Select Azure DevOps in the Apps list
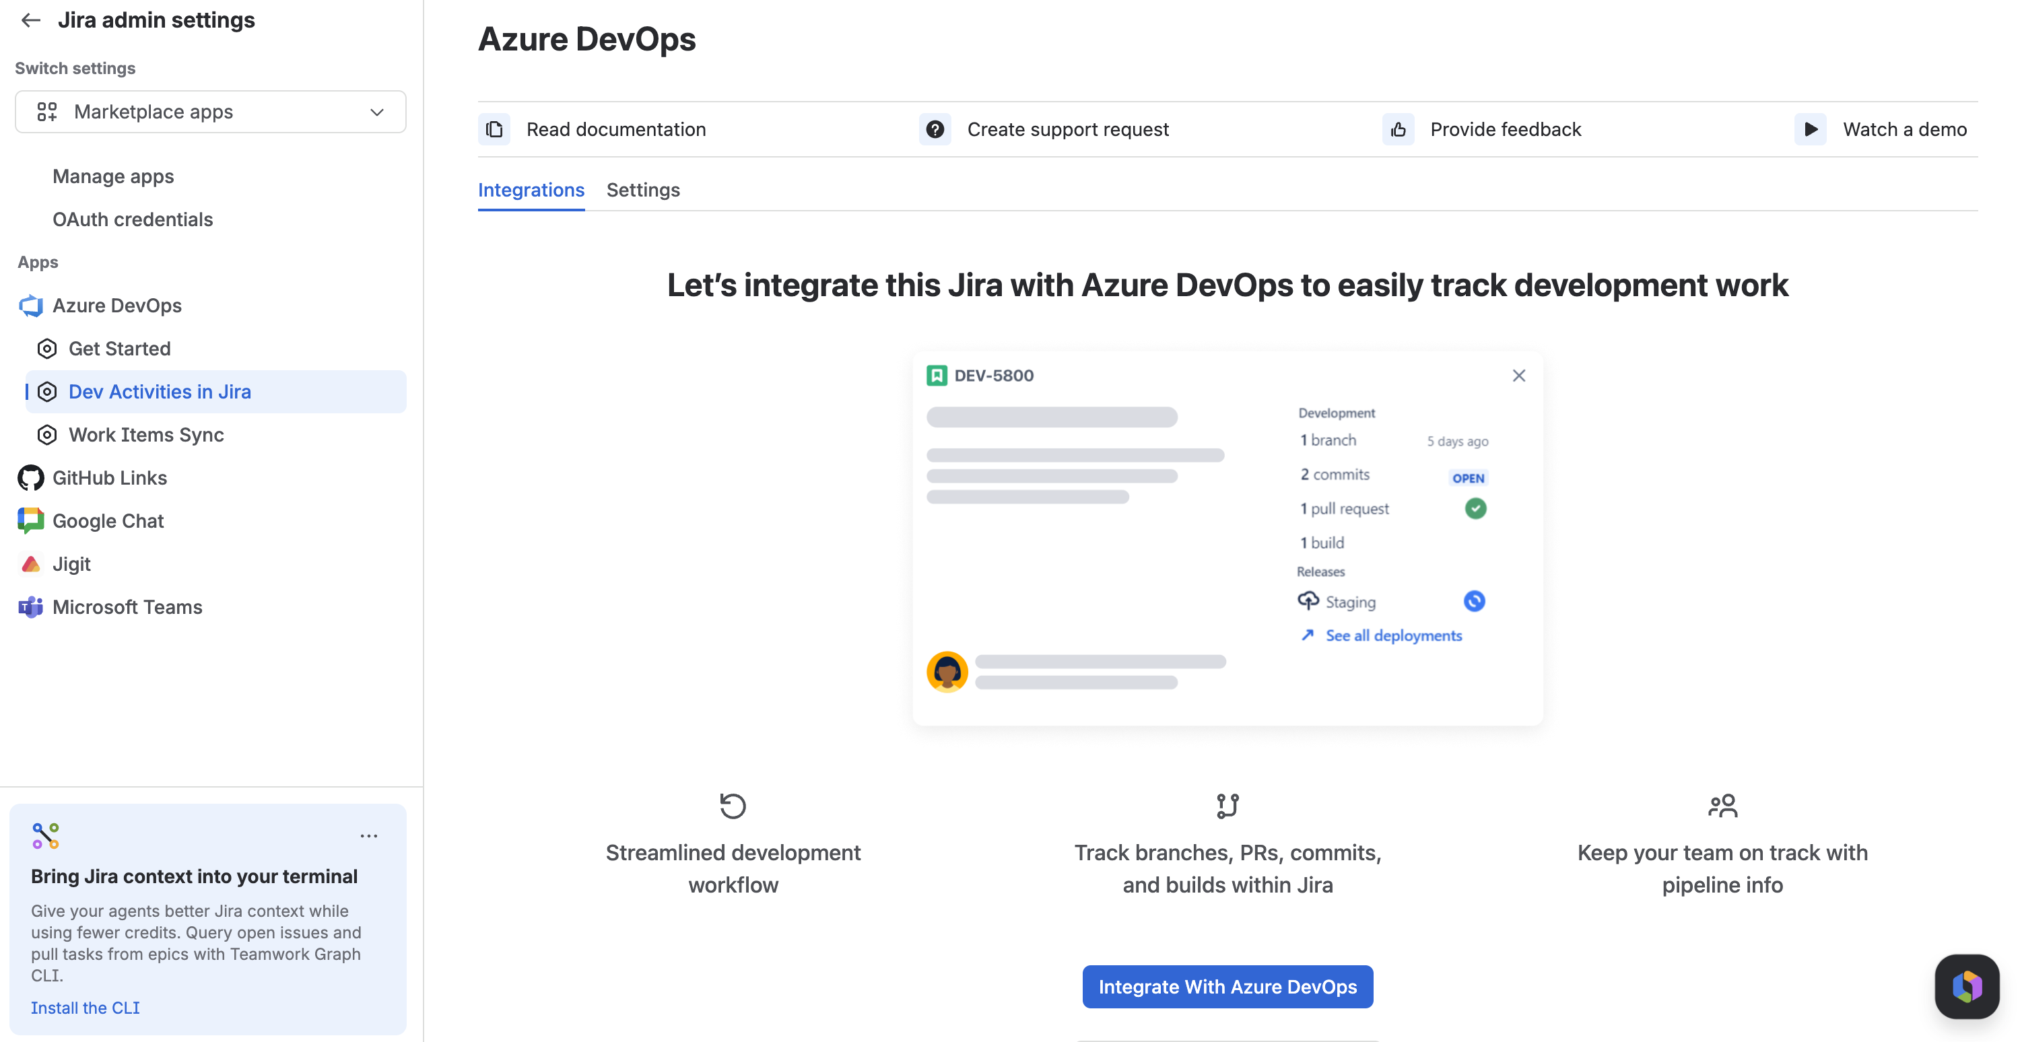The width and height of the screenshot is (2020, 1042). tap(117, 306)
